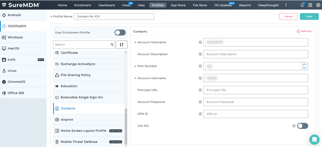Screen dimensions: 322x147
Task: Remove the Contacts payload
Action: tap(304, 31)
